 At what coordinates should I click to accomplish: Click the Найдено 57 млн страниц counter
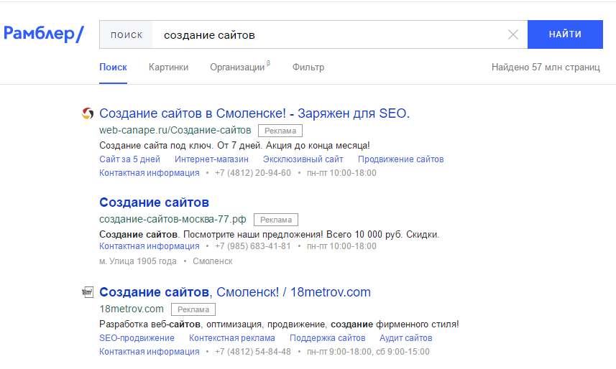(546, 67)
